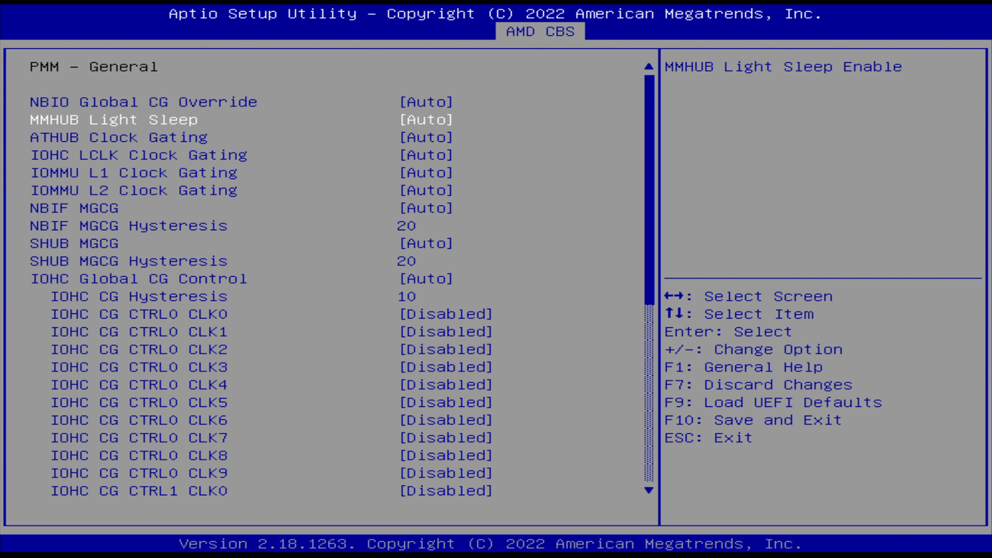Select the IOHC CG CTRL0 CLK2 label
992x558 pixels.
(139, 350)
